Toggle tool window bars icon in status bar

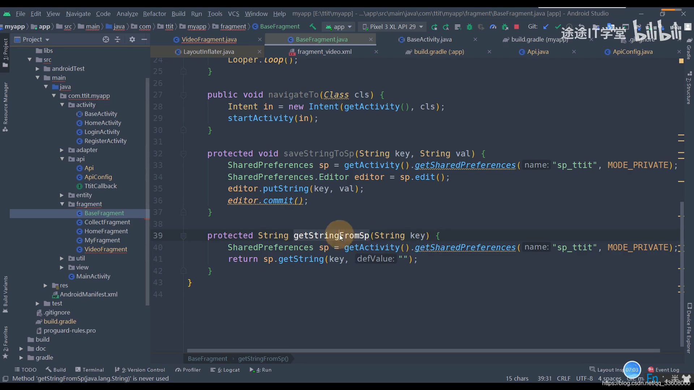coord(5,378)
